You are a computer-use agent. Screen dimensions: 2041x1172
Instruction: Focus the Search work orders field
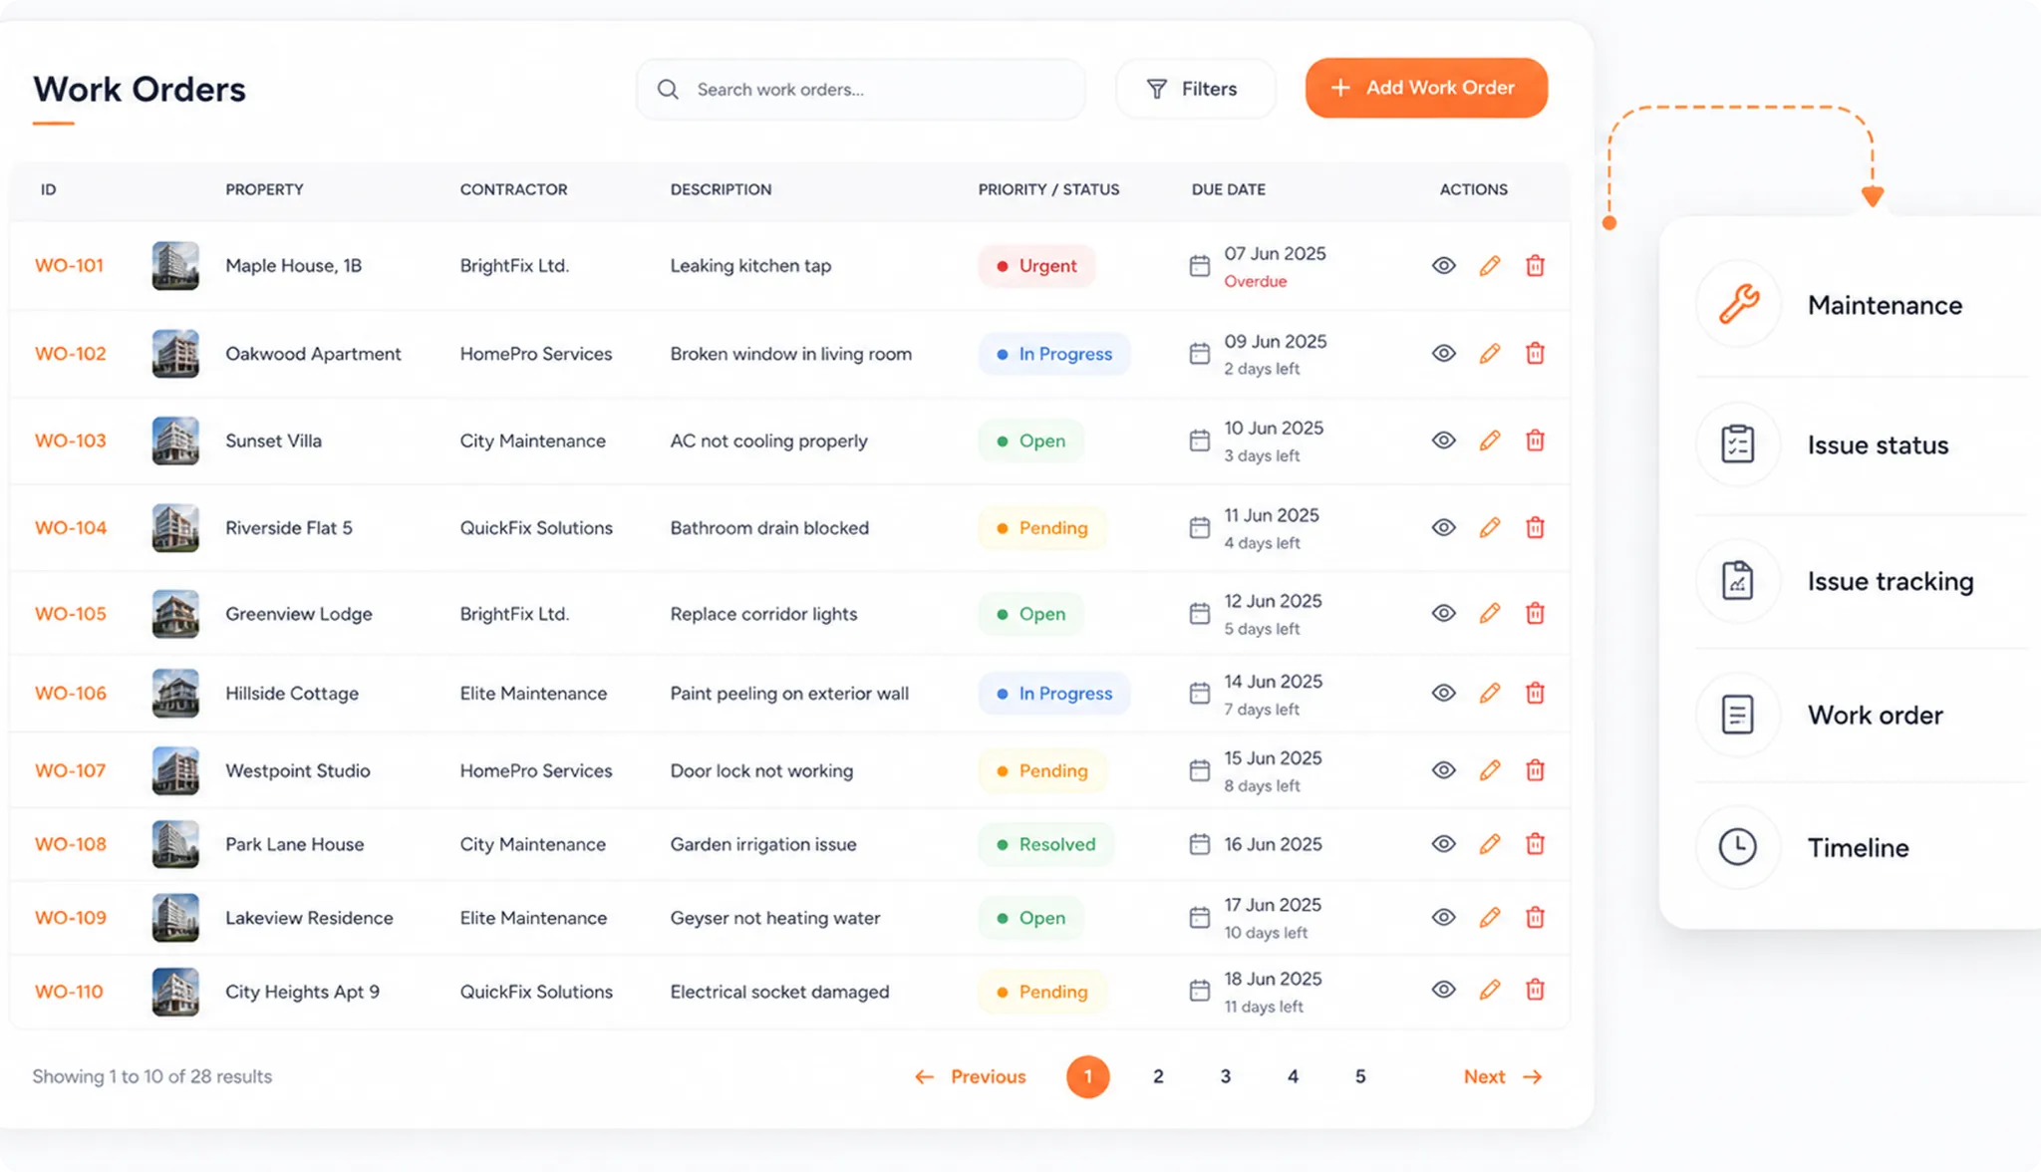point(861,90)
